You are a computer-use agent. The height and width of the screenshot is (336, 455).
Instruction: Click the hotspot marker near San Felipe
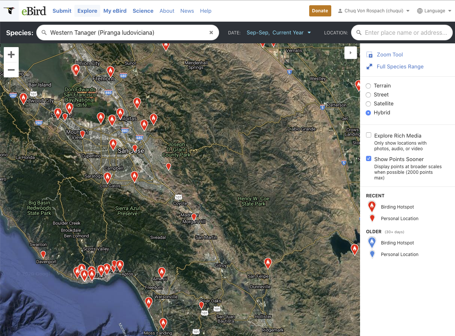click(268, 263)
